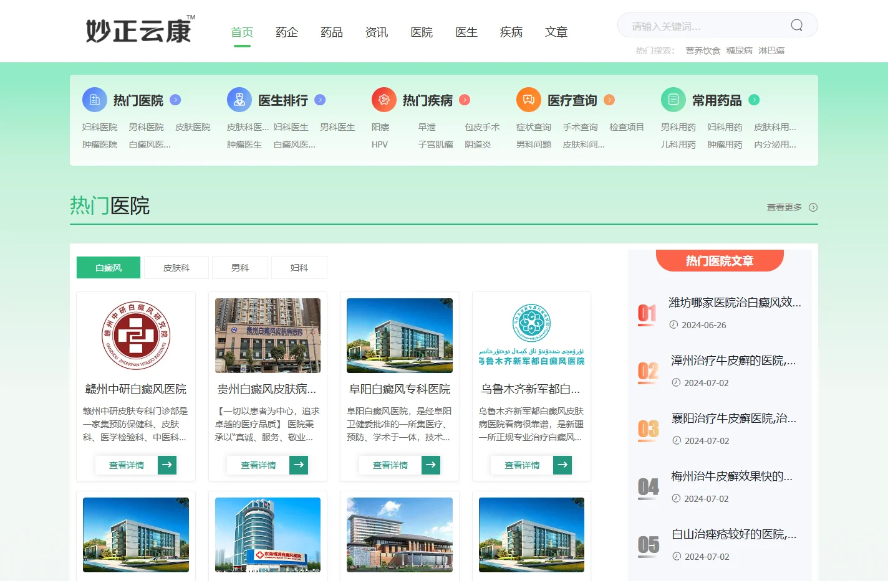Click arrow button on 赣州中研白癜风医院 card
The height and width of the screenshot is (581, 888).
tap(167, 465)
